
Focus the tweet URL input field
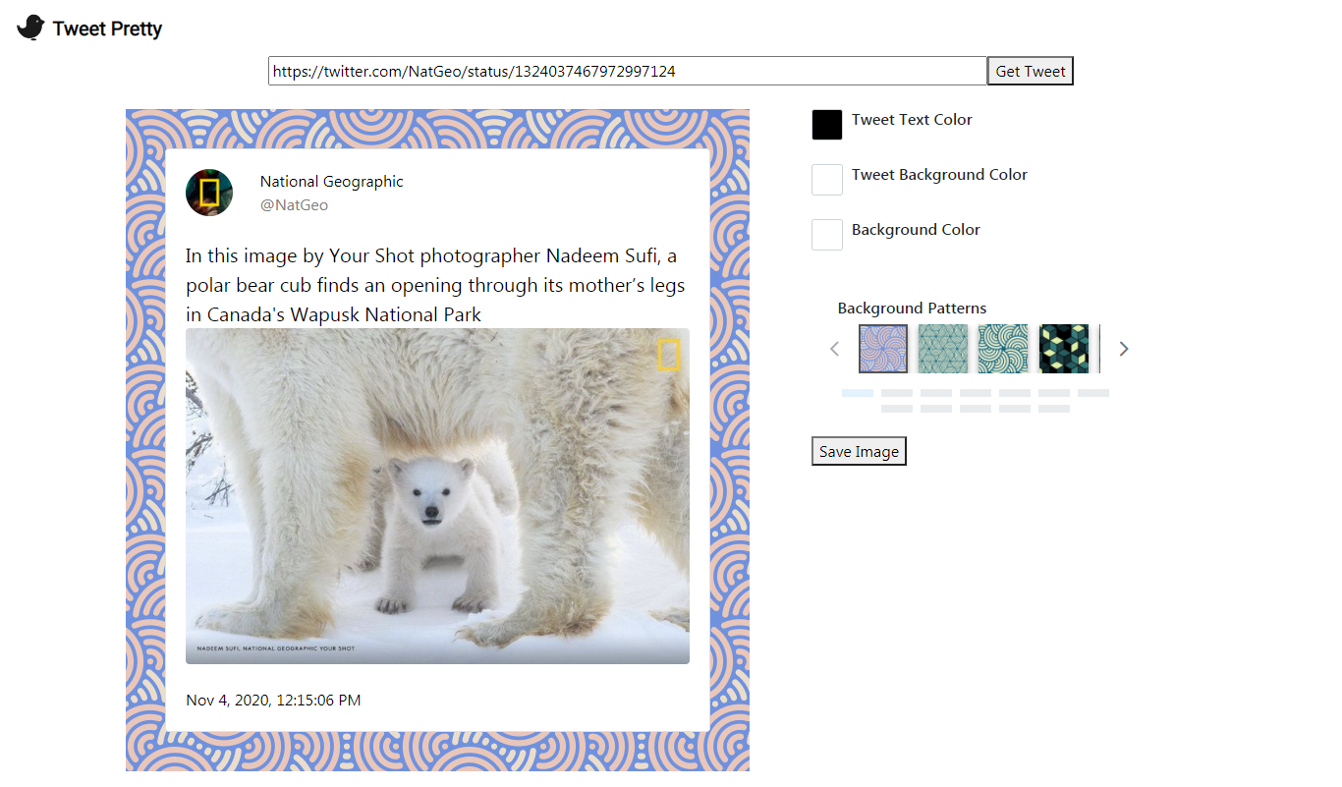coord(628,71)
